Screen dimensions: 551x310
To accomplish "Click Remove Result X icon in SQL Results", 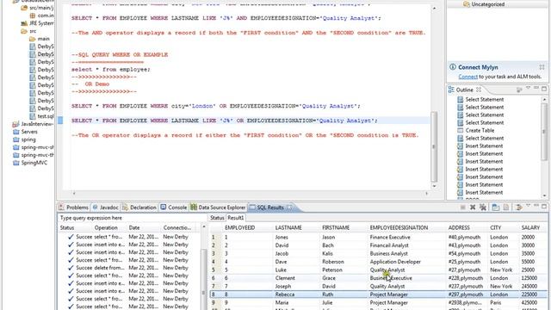I will tap(473, 208).
